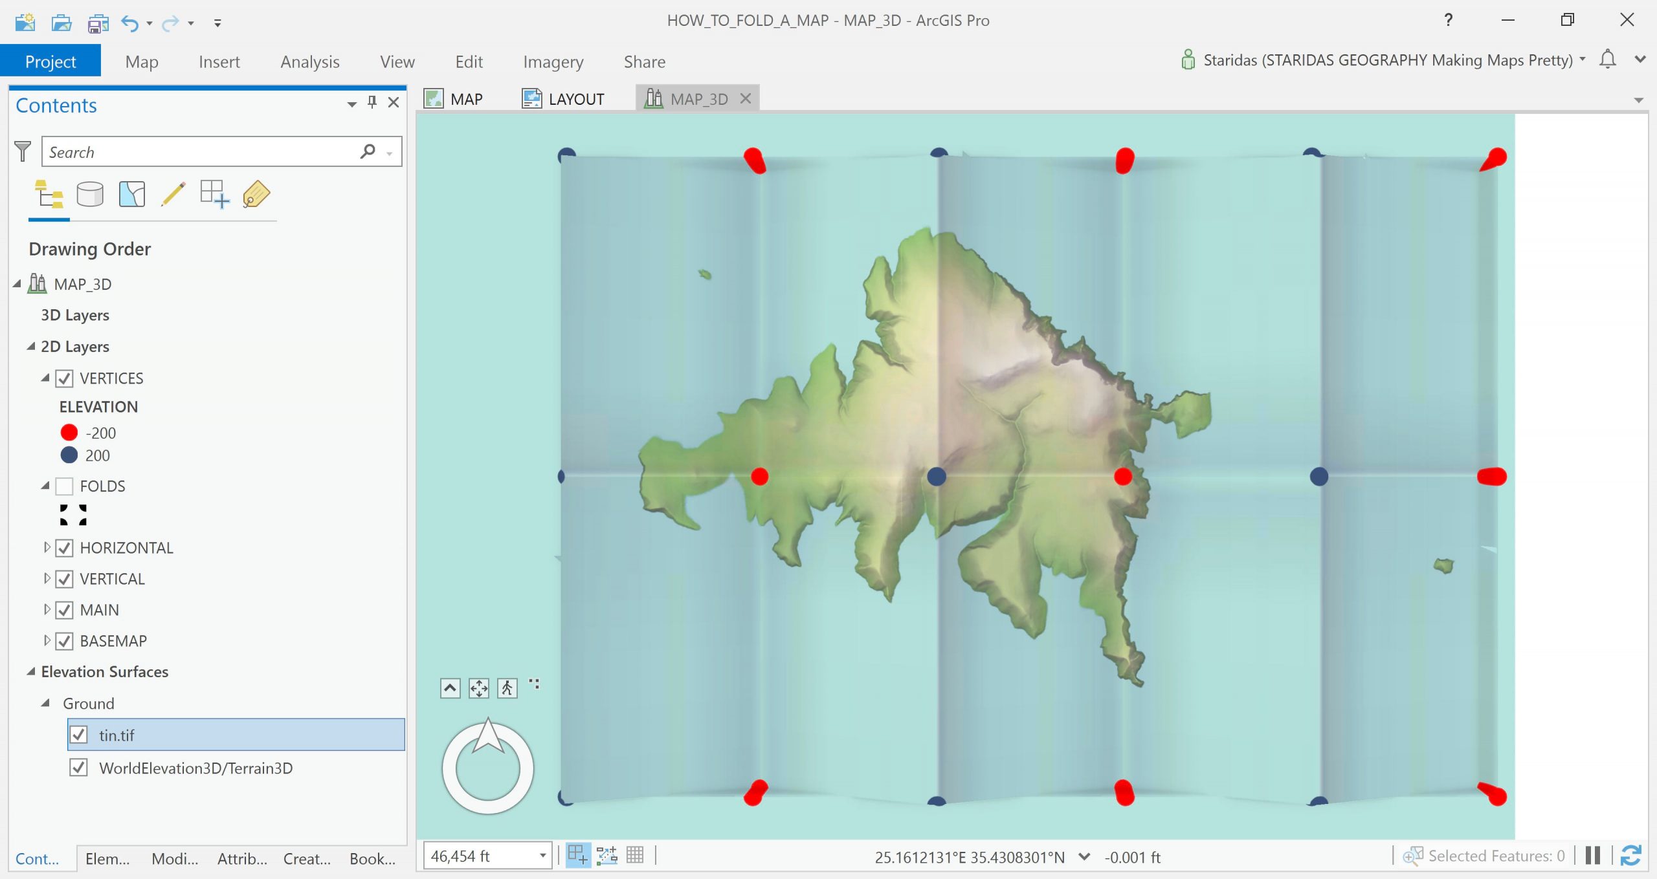The width and height of the screenshot is (1657, 879).
Task: Click the Save project icon
Action: 98,23
